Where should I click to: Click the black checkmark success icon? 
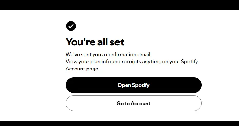[71, 26]
